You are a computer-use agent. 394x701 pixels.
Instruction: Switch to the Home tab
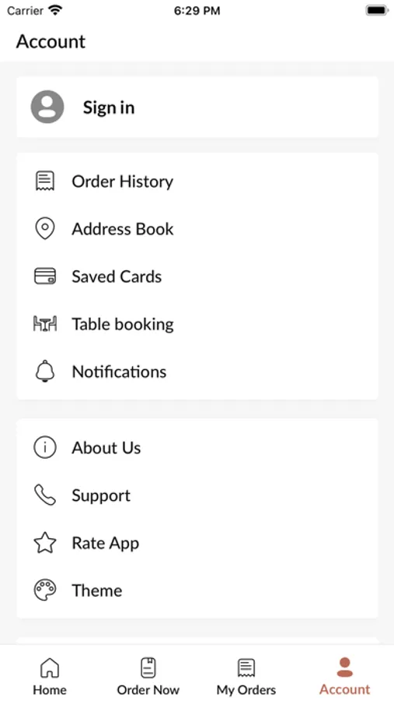point(50,676)
